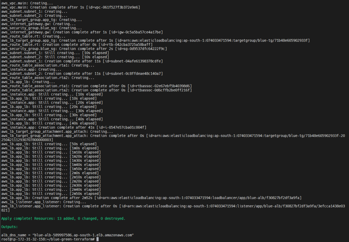Click the '[2m10s elapsed]' app_lb line

51,177
